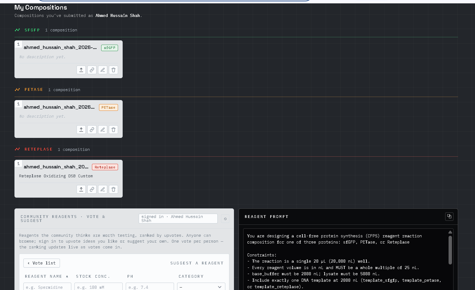This screenshot has height=290, width=475.
Task: Copy link for the sfGFP composition
Action: pyautogui.click(x=92, y=70)
